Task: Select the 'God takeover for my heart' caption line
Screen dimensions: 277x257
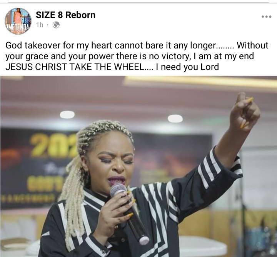Action: (x=137, y=45)
